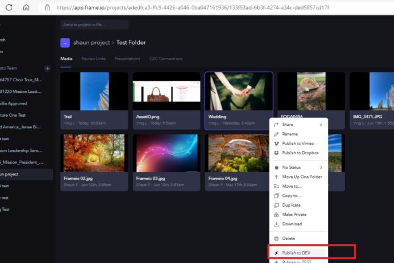Image resolution: width=394 pixels, height=263 pixels.
Task: Open the squirrel photo asset thumbnail
Action: (x=311, y=91)
